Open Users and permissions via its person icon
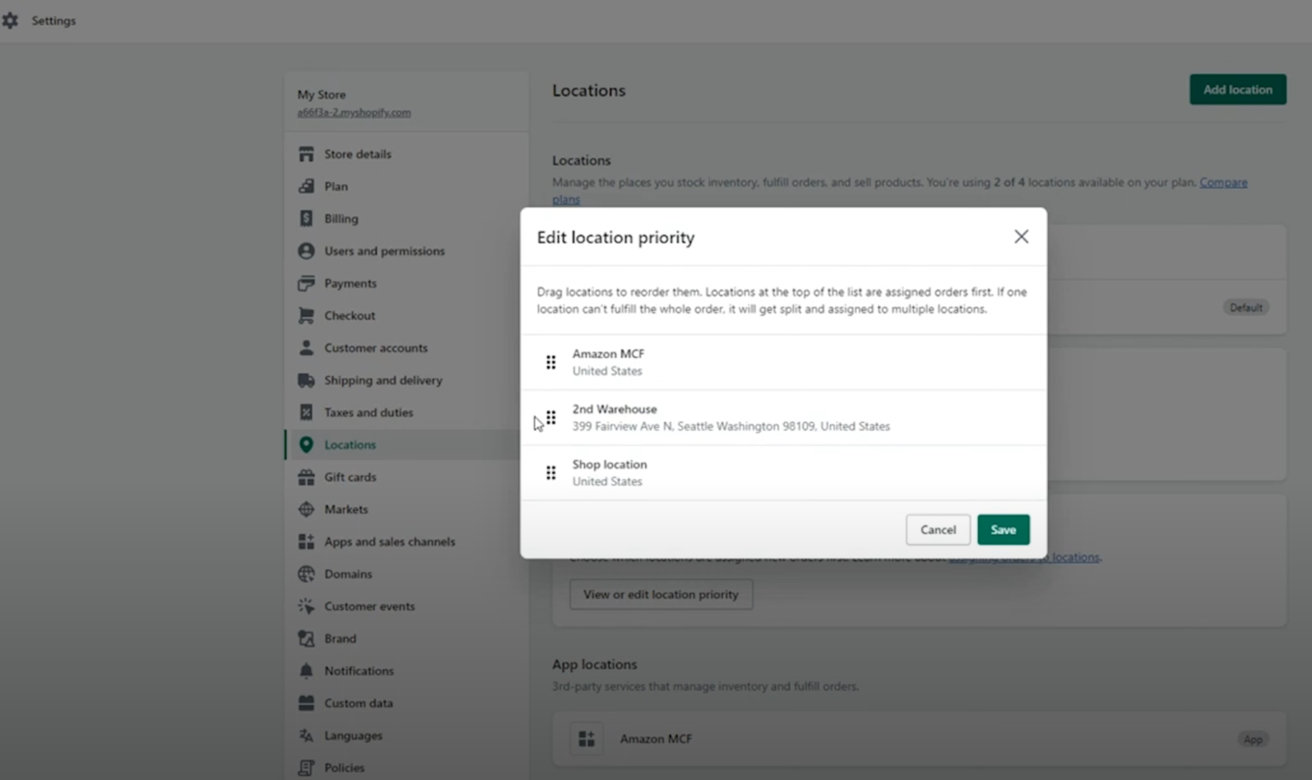The width and height of the screenshot is (1312, 780). [x=307, y=250]
